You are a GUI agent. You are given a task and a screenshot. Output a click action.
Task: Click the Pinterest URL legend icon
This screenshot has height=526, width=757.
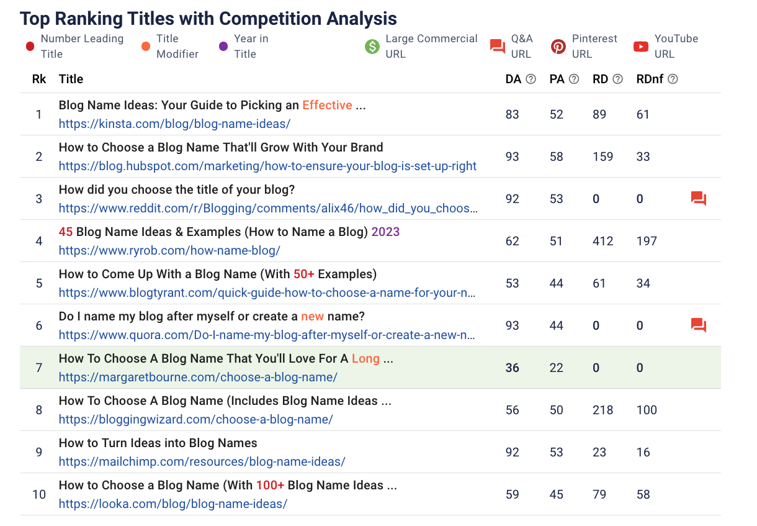pyautogui.click(x=557, y=46)
